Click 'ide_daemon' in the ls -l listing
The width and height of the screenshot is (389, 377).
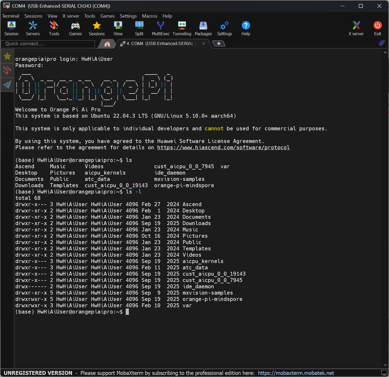[198, 286]
